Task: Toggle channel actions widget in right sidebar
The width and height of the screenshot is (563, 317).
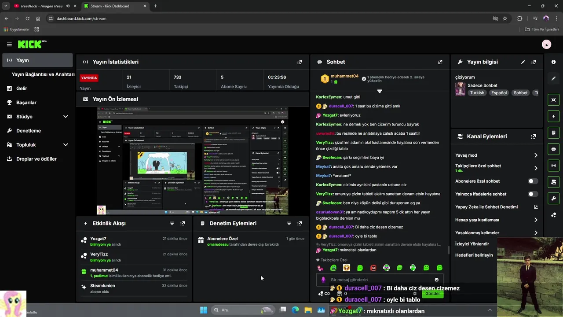Action: (554, 182)
